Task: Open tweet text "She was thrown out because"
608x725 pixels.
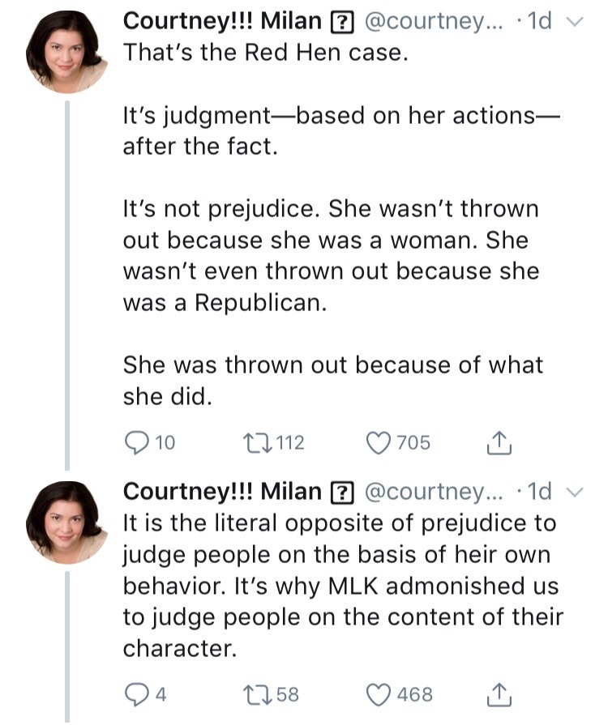Action: [332, 365]
